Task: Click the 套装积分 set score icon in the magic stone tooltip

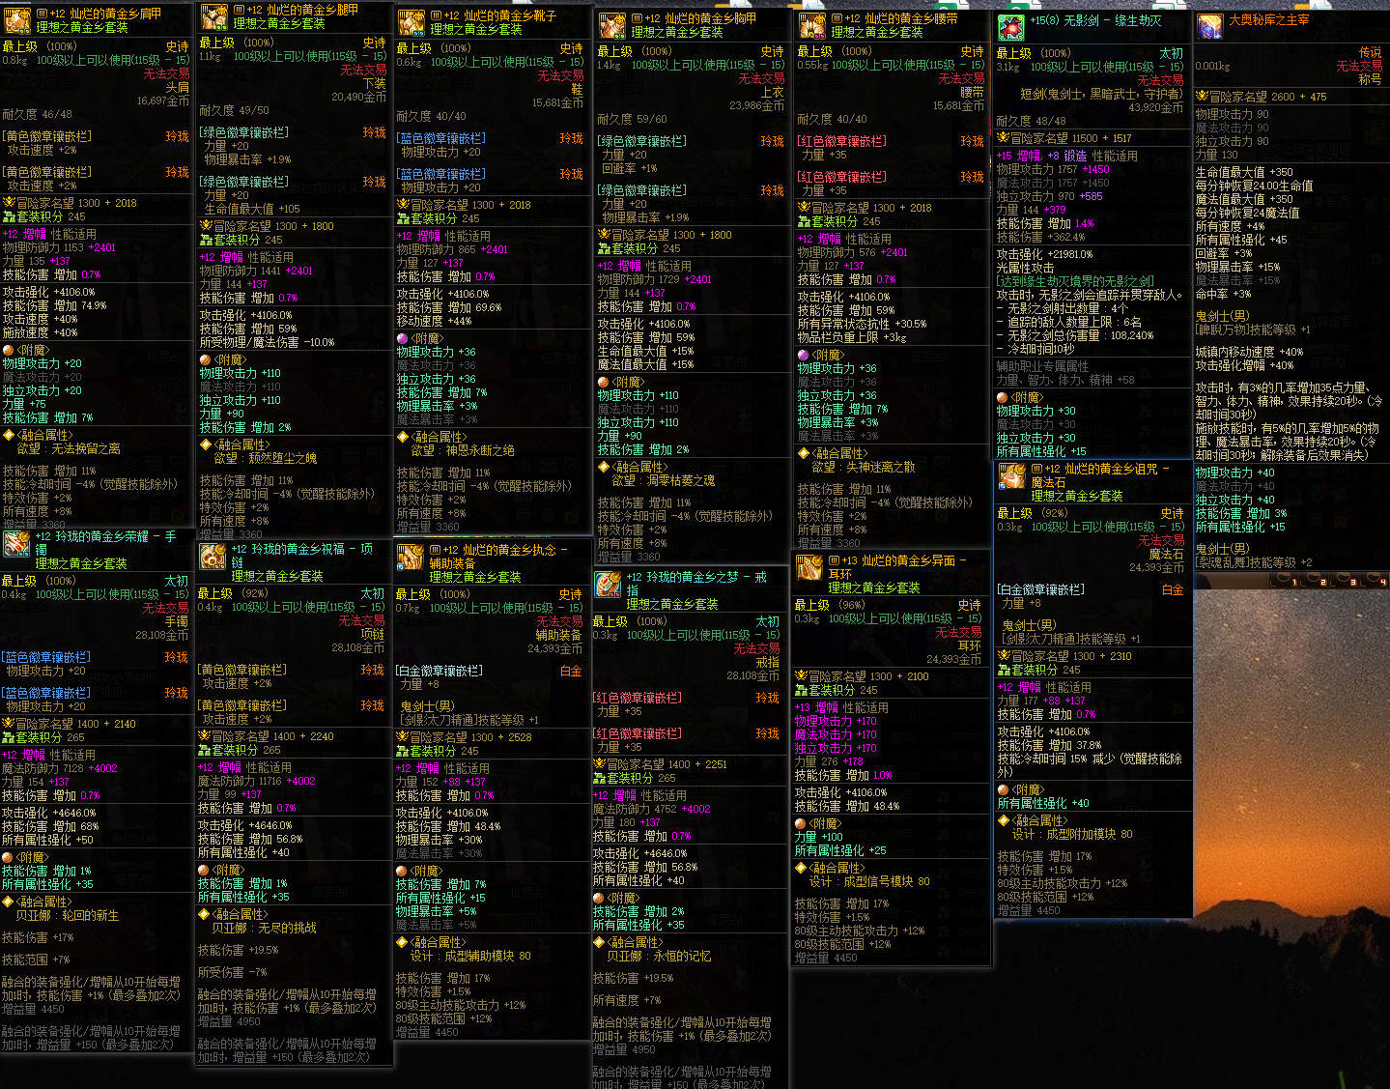Action: (1004, 670)
